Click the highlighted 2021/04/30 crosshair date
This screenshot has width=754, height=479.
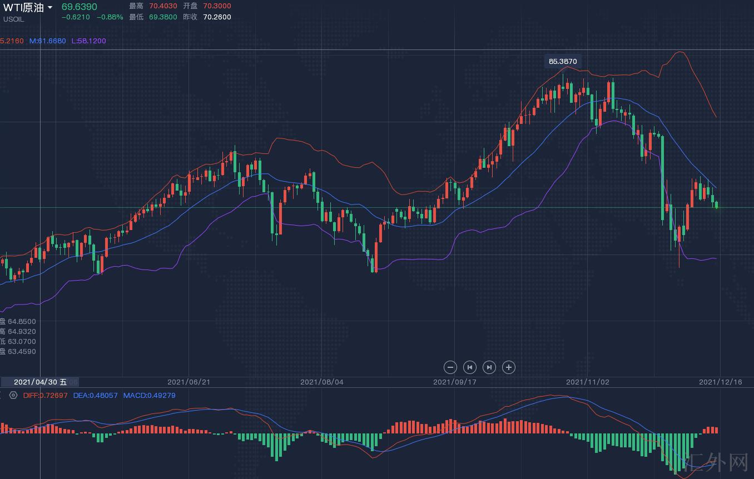(x=40, y=382)
